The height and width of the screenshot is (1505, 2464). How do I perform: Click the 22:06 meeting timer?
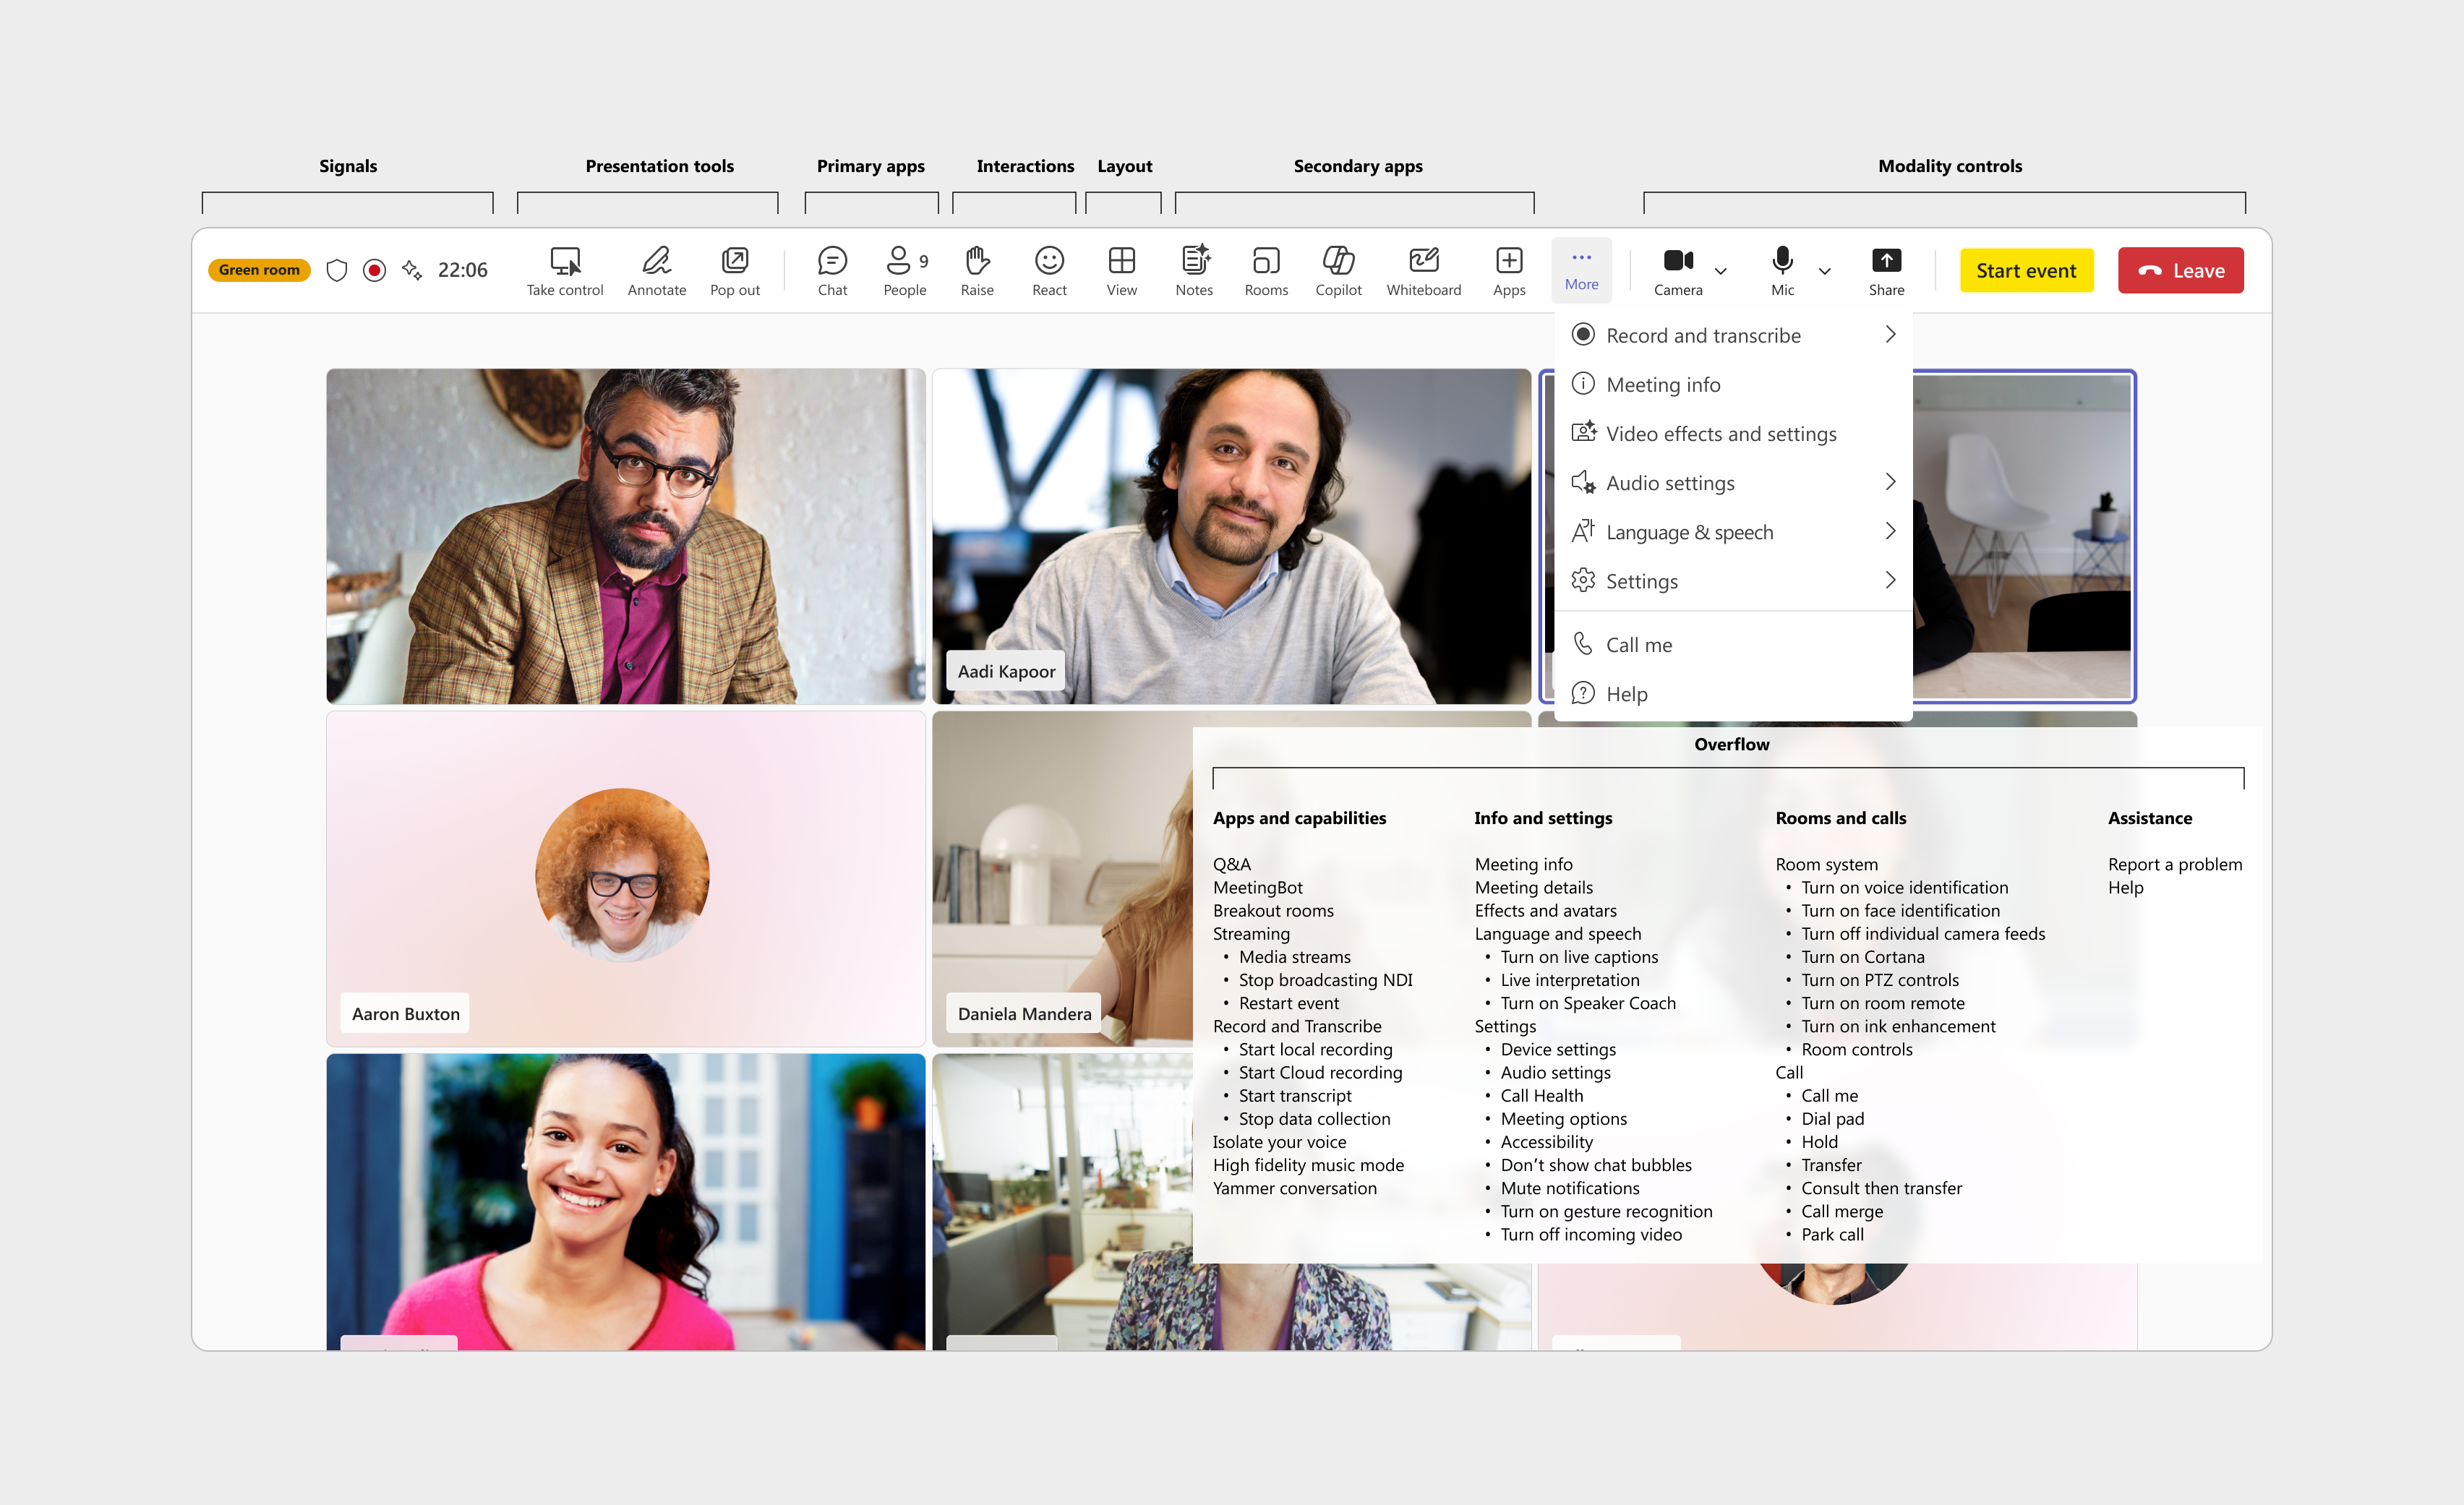pyautogui.click(x=462, y=270)
